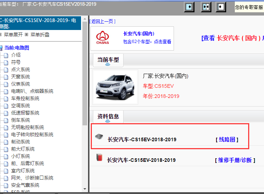Click 长安汽车-CS15EV-2018-2019 title in 维修手册 row
The width and height of the screenshot is (264, 194).
(141, 160)
